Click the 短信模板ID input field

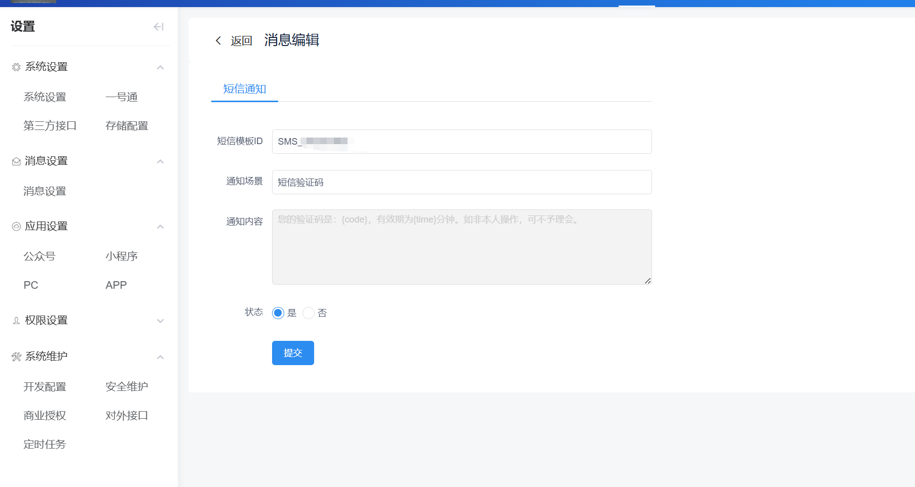[461, 142]
